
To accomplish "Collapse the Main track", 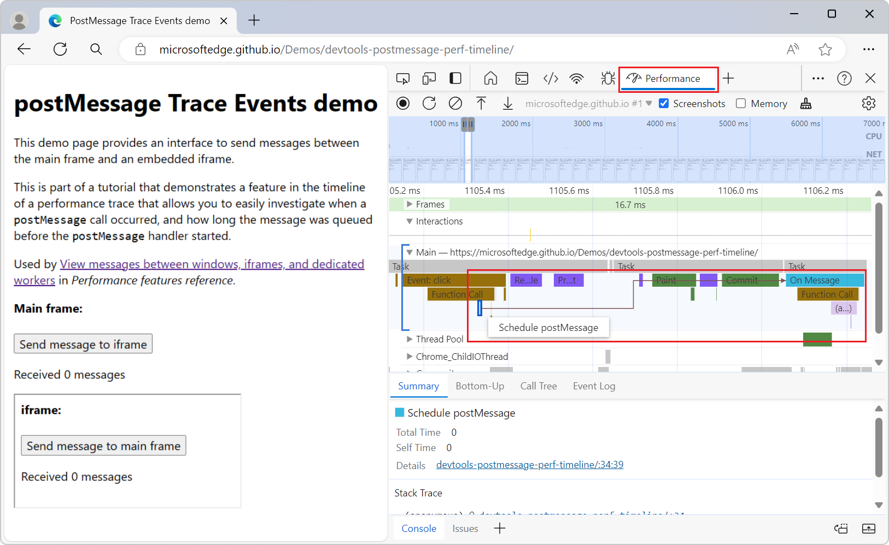I will (x=410, y=252).
